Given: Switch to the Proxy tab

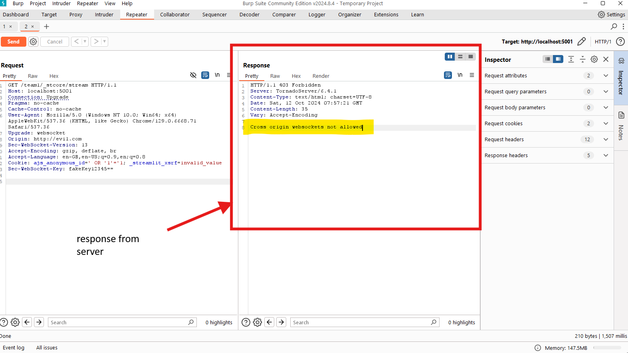Looking at the screenshot, I should coord(76,14).
